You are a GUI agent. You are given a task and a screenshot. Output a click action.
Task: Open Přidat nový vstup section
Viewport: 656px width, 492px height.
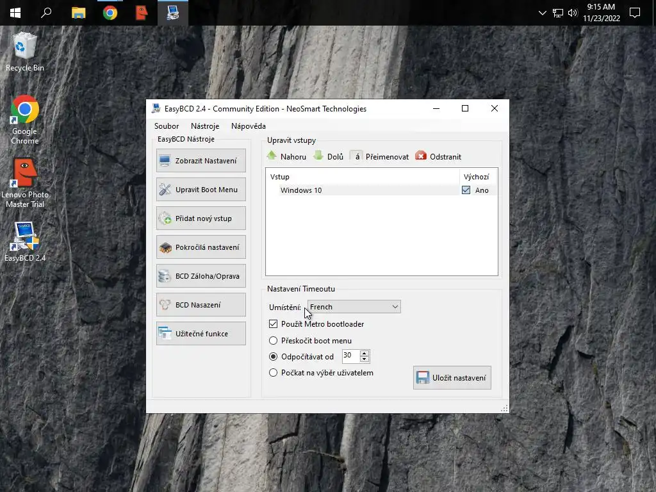point(201,218)
